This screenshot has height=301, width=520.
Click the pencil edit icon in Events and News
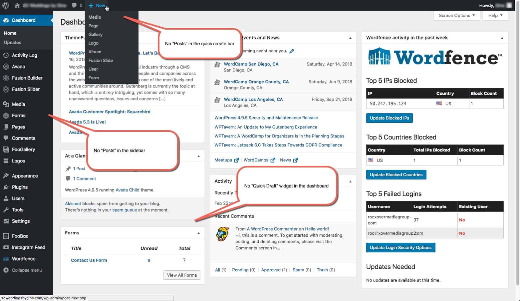click(292, 51)
